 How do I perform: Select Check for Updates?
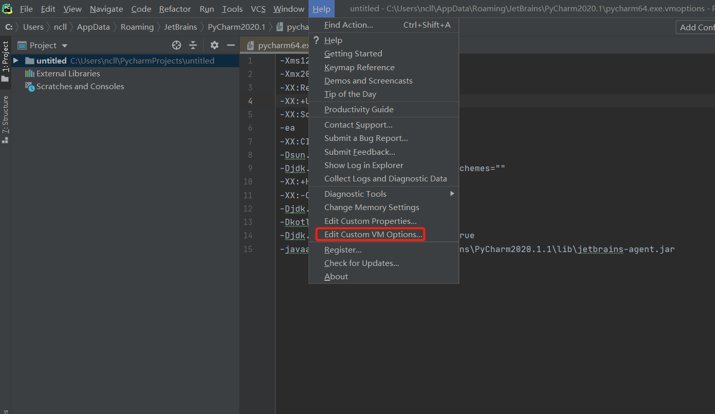tap(383, 263)
